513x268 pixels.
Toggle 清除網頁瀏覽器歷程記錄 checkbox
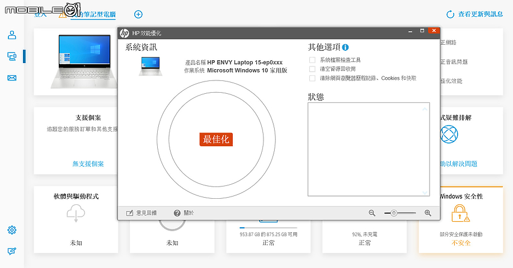click(x=313, y=78)
